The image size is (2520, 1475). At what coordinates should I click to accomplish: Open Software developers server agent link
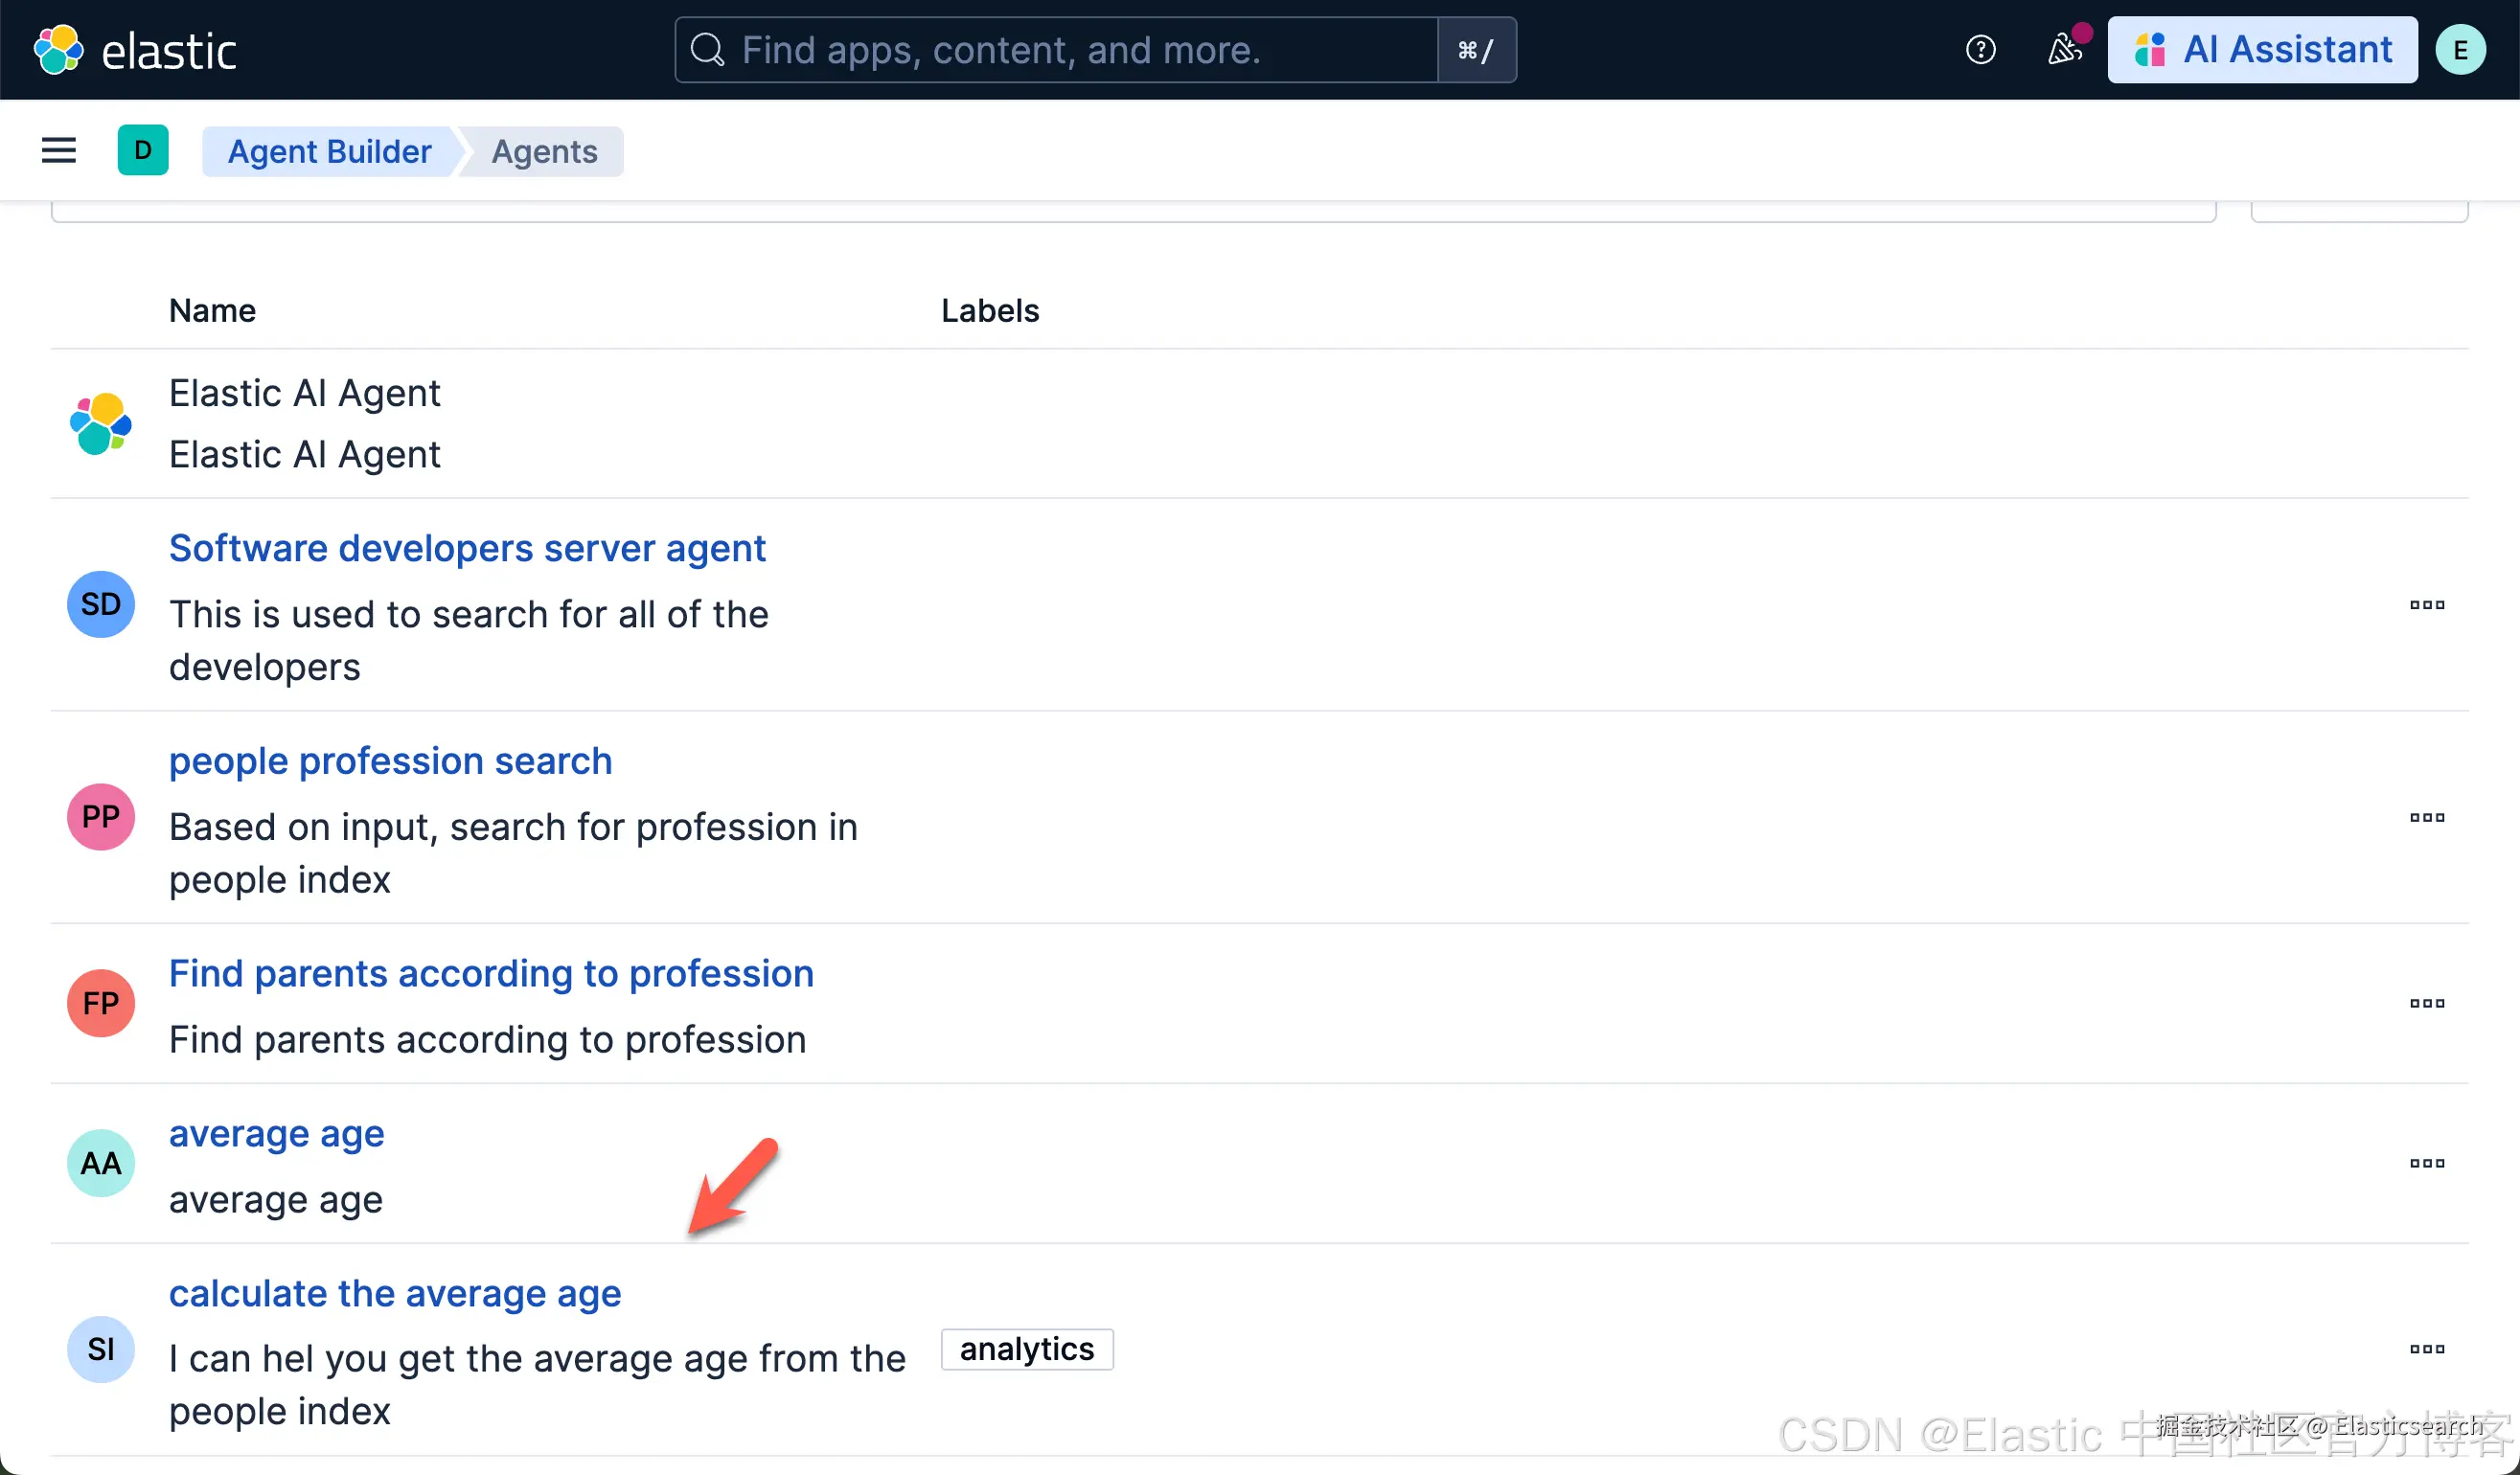467,549
